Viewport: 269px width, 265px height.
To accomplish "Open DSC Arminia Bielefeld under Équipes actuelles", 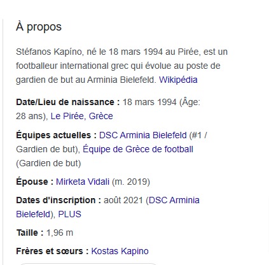I will coord(143,135).
